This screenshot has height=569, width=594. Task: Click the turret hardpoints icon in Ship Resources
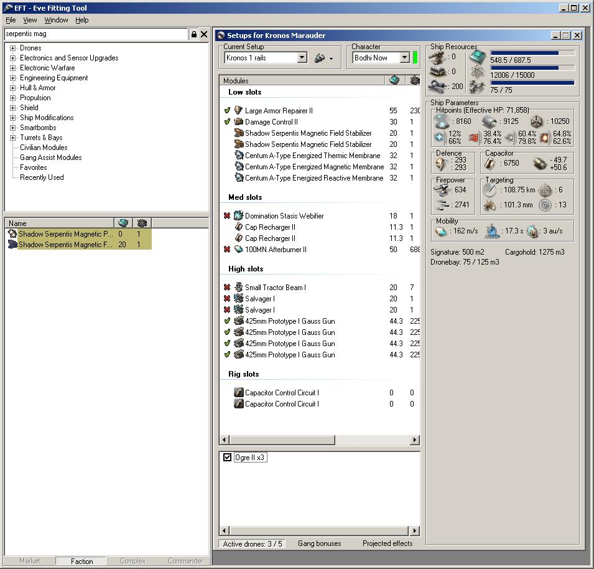pos(437,58)
